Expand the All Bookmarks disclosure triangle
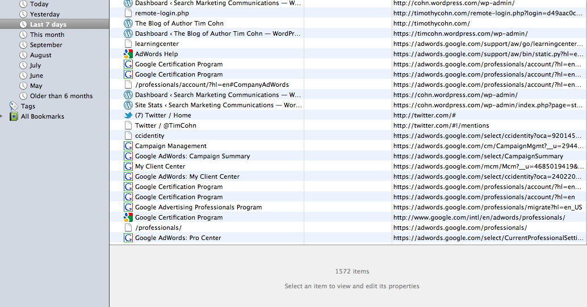This screenshot has height=307, width=587. [3, 116]
